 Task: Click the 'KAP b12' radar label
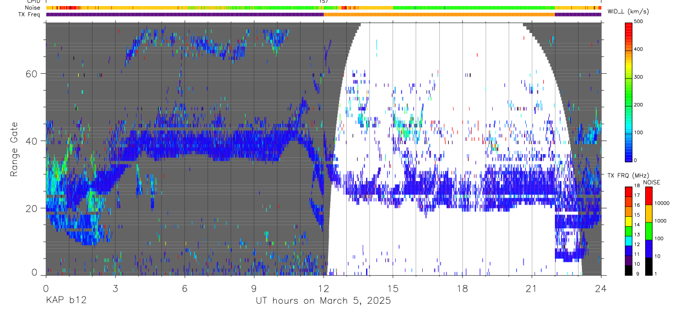pos(66,301)
